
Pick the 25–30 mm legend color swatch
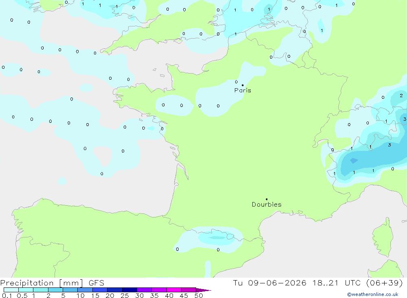pos(129,290)
